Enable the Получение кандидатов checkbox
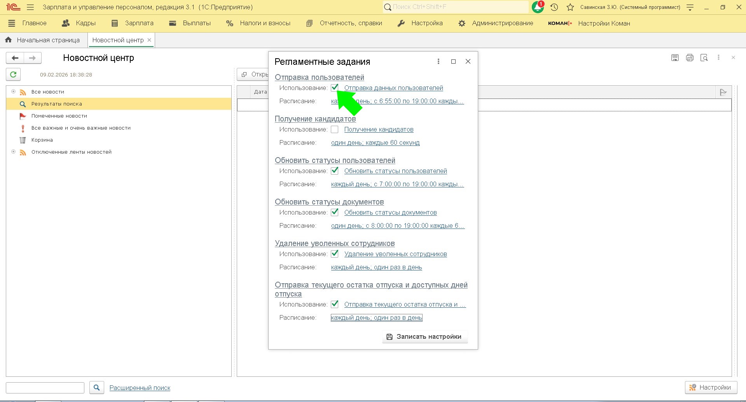Viewport: 746px width, 402px height. (x=335, y=130)
